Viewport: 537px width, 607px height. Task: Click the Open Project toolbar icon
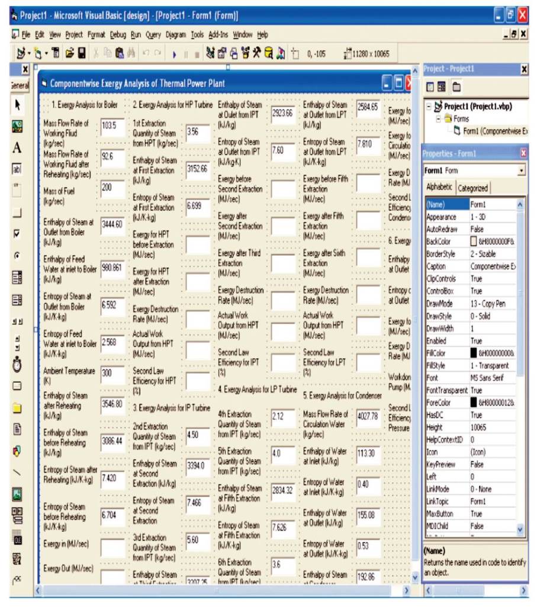pos(70,53)
